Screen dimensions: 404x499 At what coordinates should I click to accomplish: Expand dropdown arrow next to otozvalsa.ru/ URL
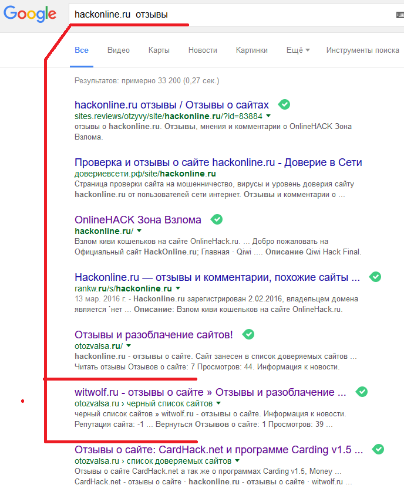(x=129, y=345)
